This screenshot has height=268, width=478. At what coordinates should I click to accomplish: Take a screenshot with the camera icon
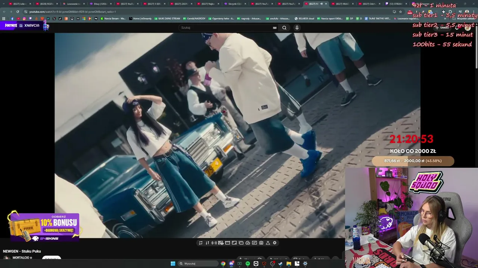(x=261, y=243)
